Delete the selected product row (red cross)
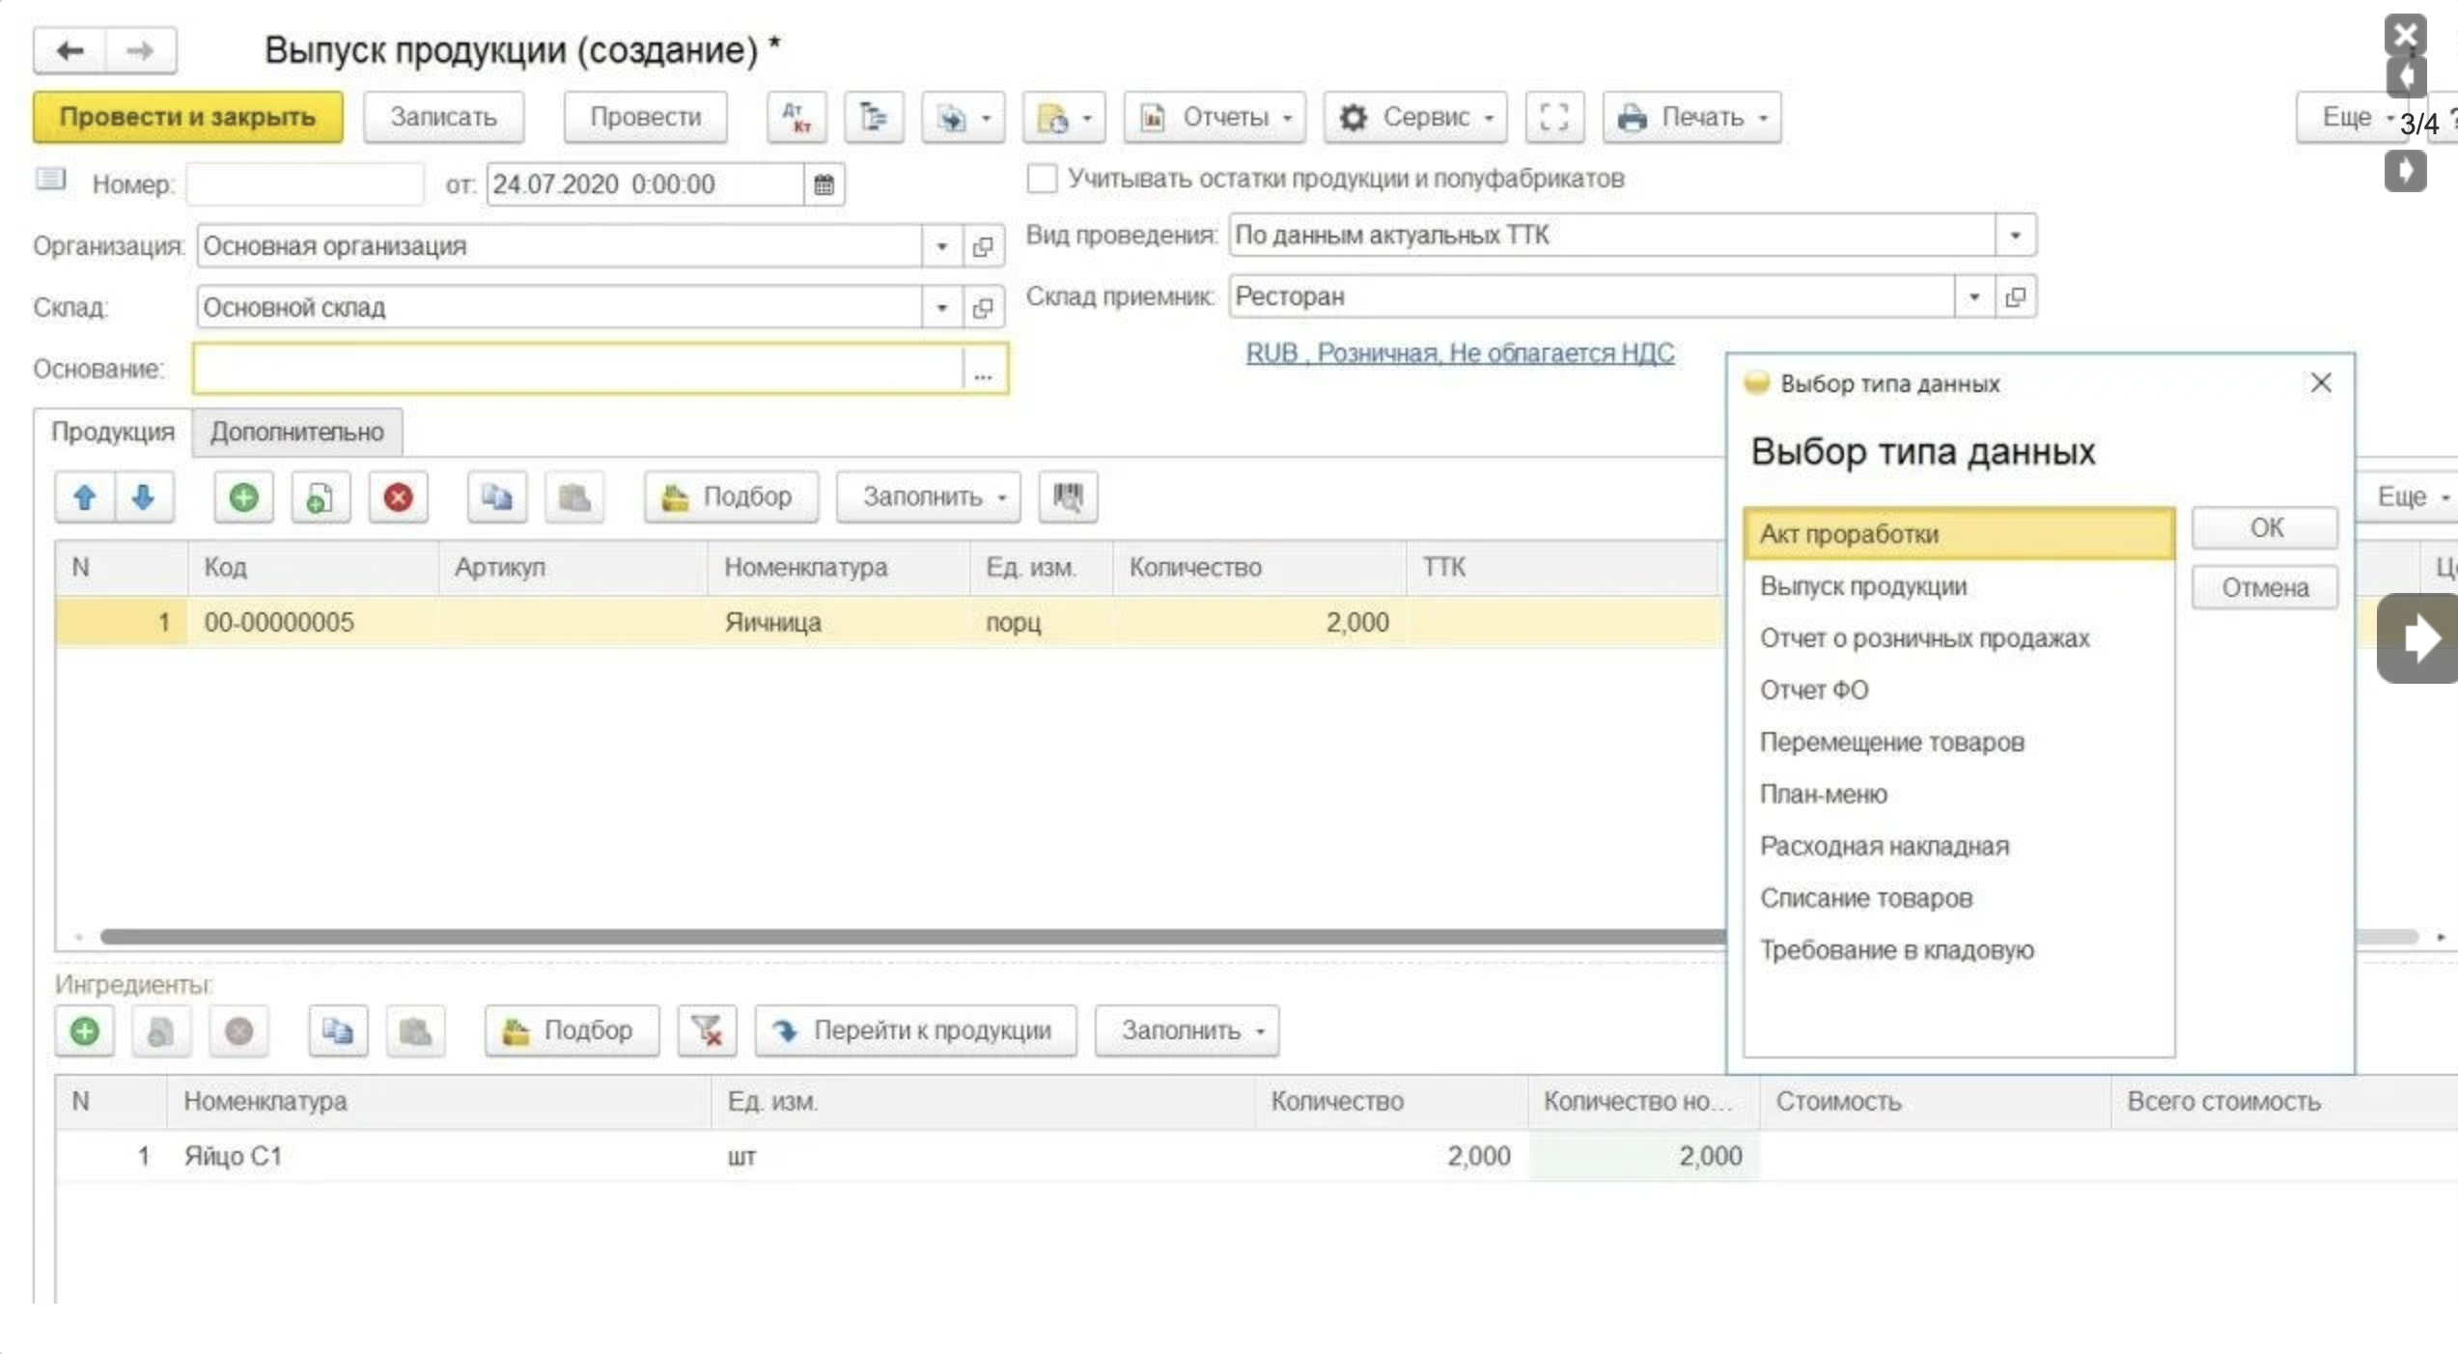 (398, 497)
